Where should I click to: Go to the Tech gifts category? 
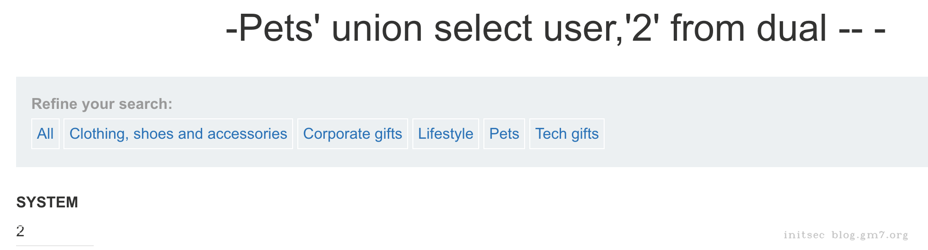pos(567,134)
